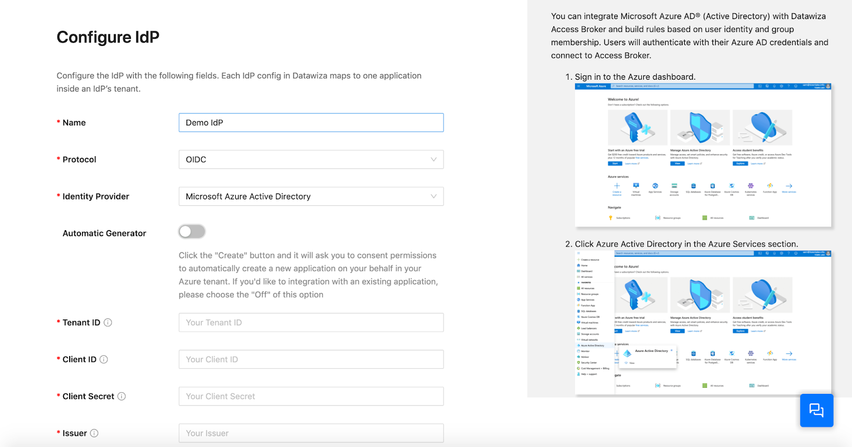Click the Azure Active Directory step screenshot
This screenshot has width=852, height=447.
pos(703,323)
